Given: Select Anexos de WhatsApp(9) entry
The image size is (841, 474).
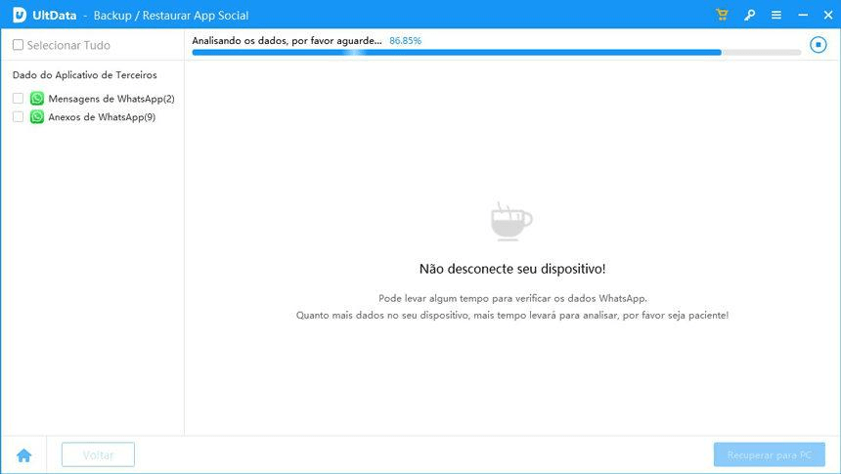Looking at the screenshot, I should coord(102,117).
